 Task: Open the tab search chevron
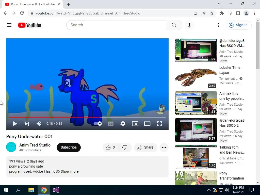pos(219,4)
